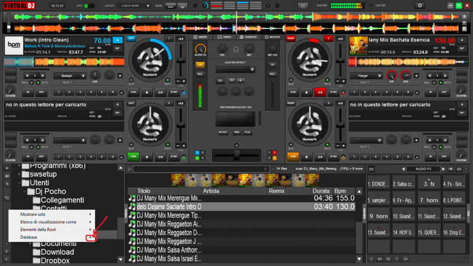Toggle the master volume ON button
Image resolution: width=473 pixels, height=266 pixels.
pyautogui.click(x=200, y=64)
